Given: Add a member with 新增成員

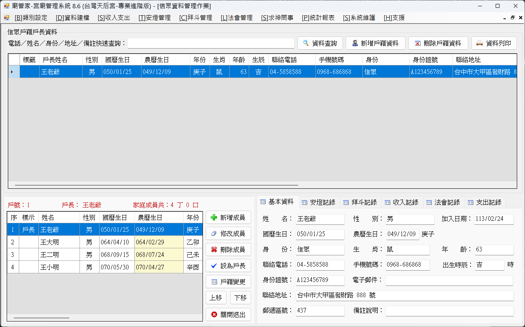Looking at the screenshot, I should 228,218.
